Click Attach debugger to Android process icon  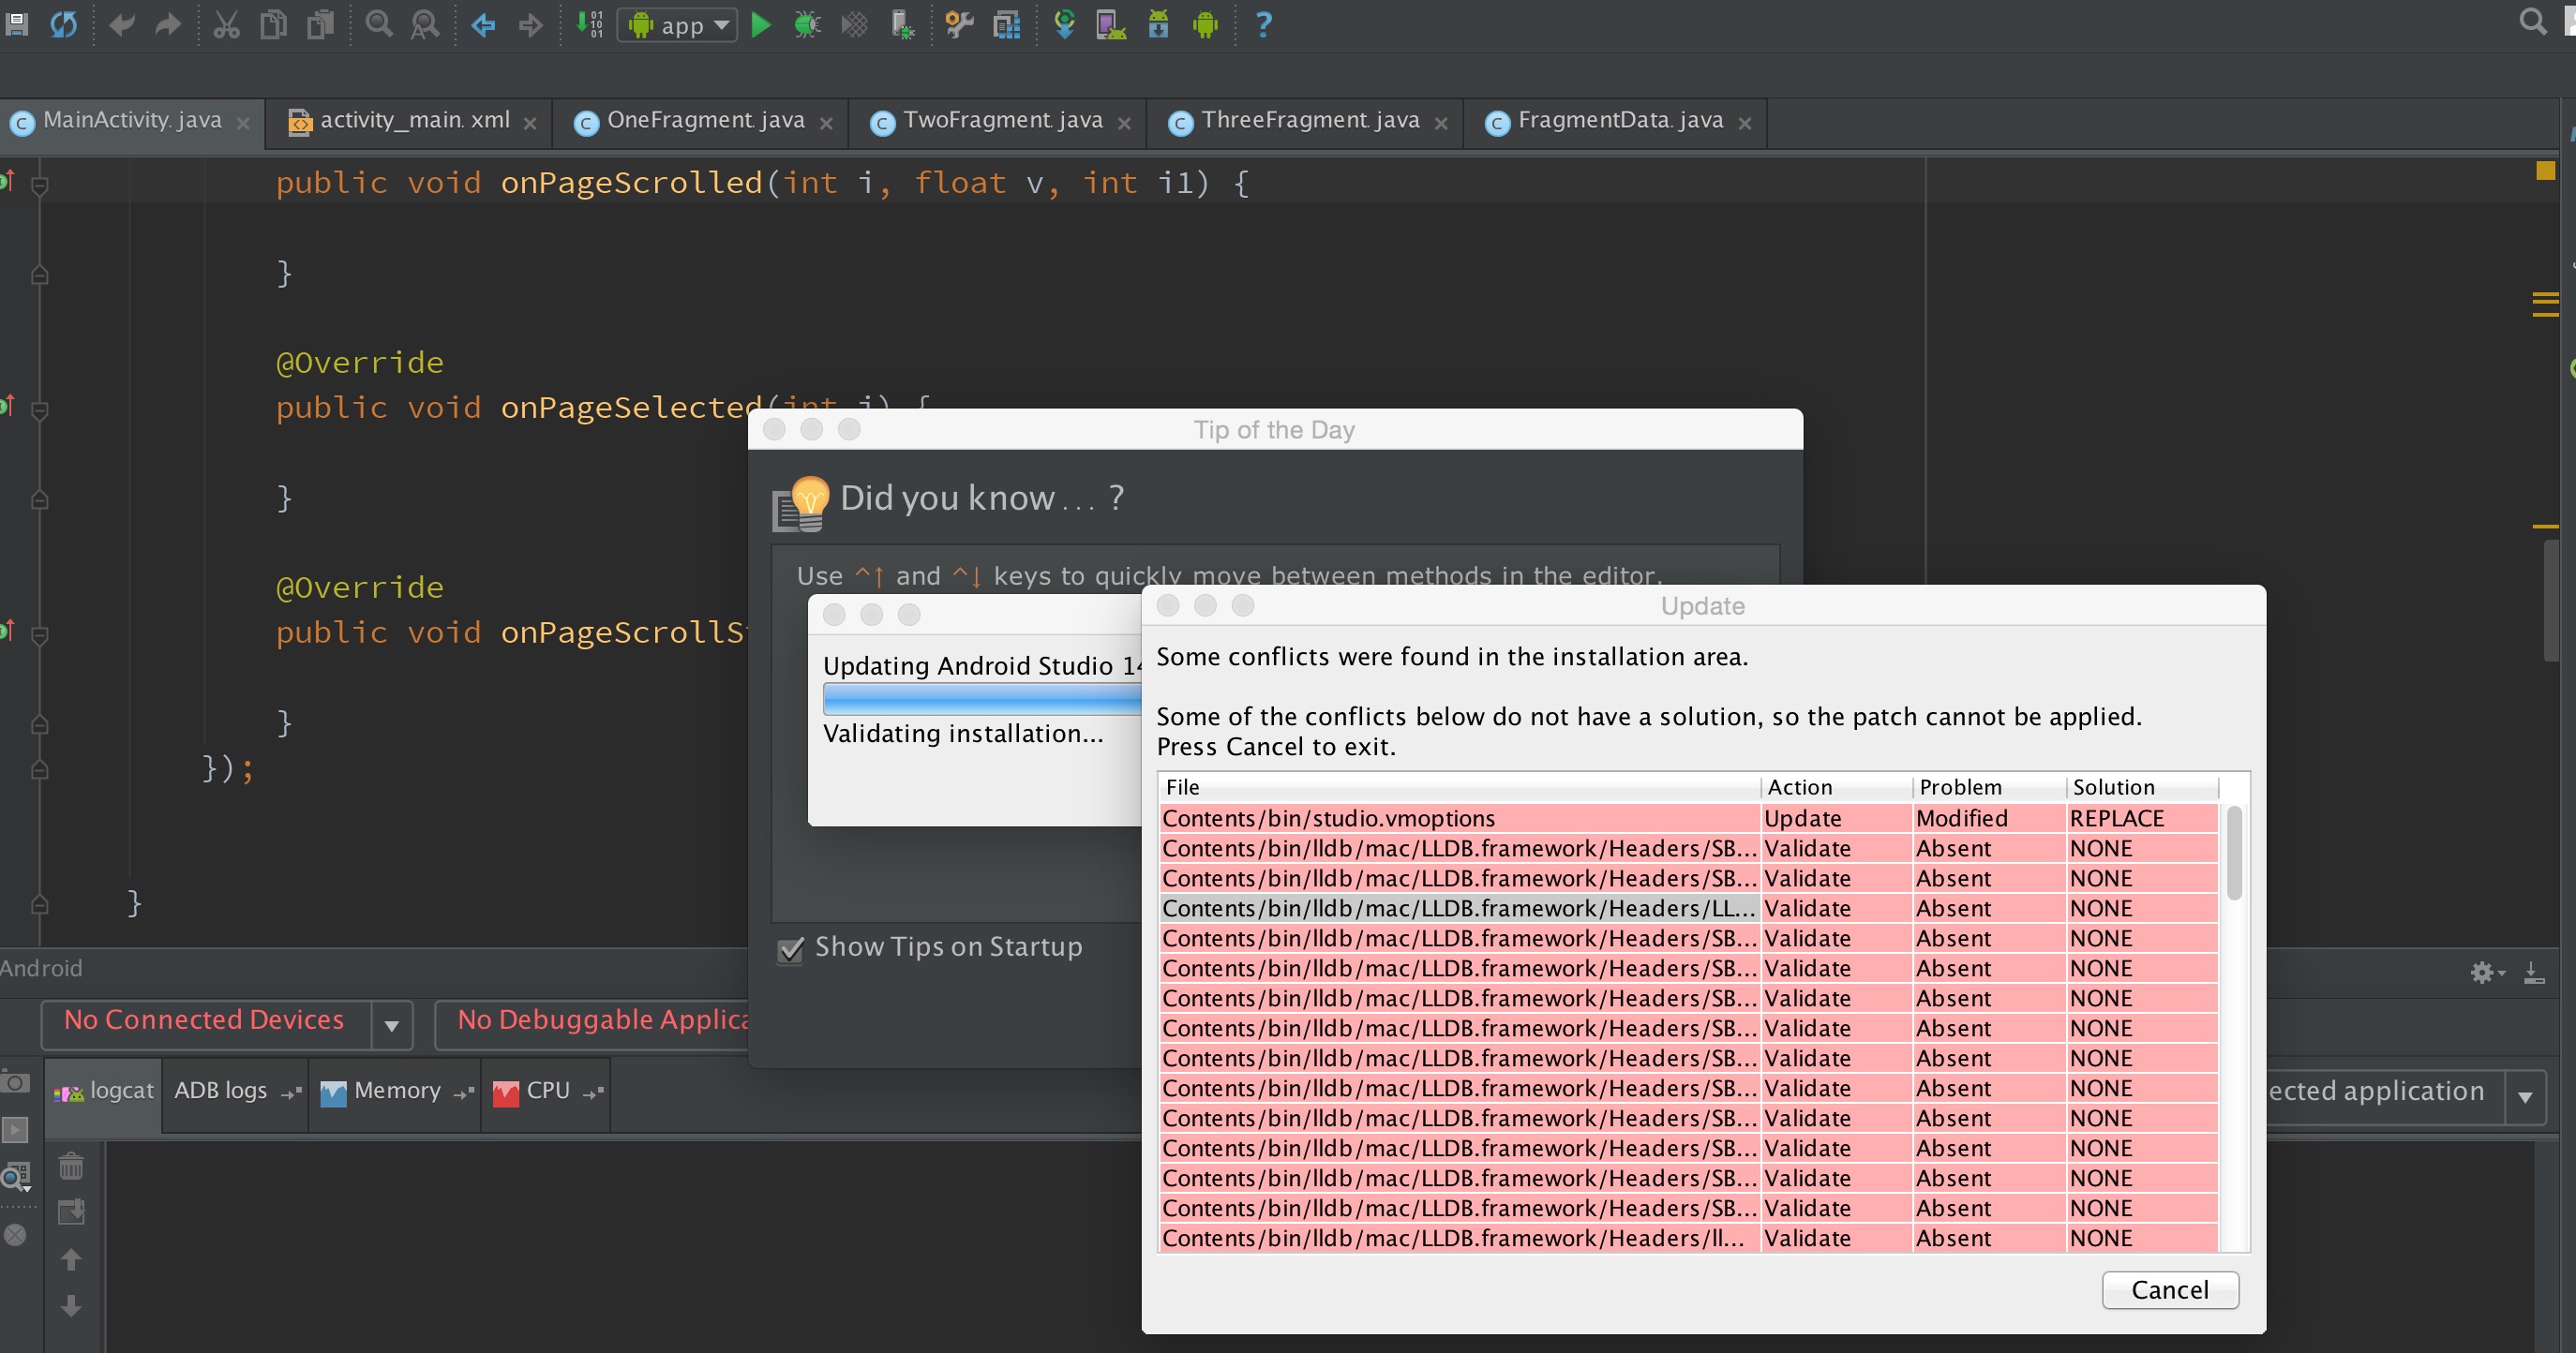pos(901,24)
